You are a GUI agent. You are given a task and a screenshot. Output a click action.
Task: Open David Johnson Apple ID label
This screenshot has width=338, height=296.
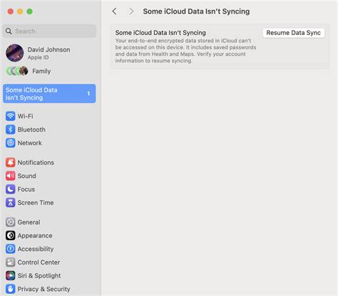(x=48, y=53)
